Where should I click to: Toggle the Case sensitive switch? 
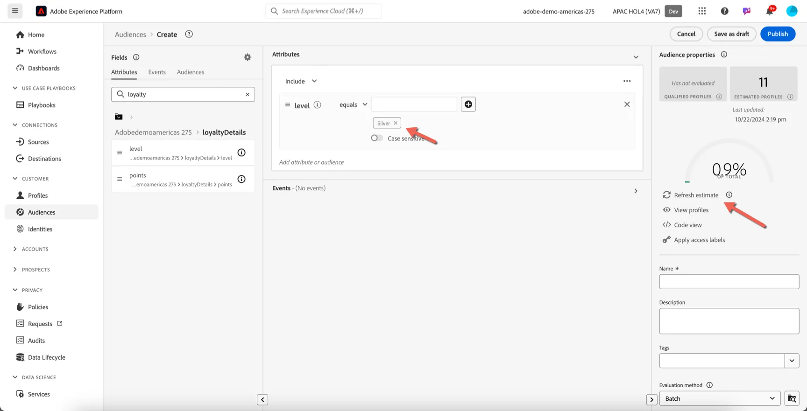[x=377, y=138]
